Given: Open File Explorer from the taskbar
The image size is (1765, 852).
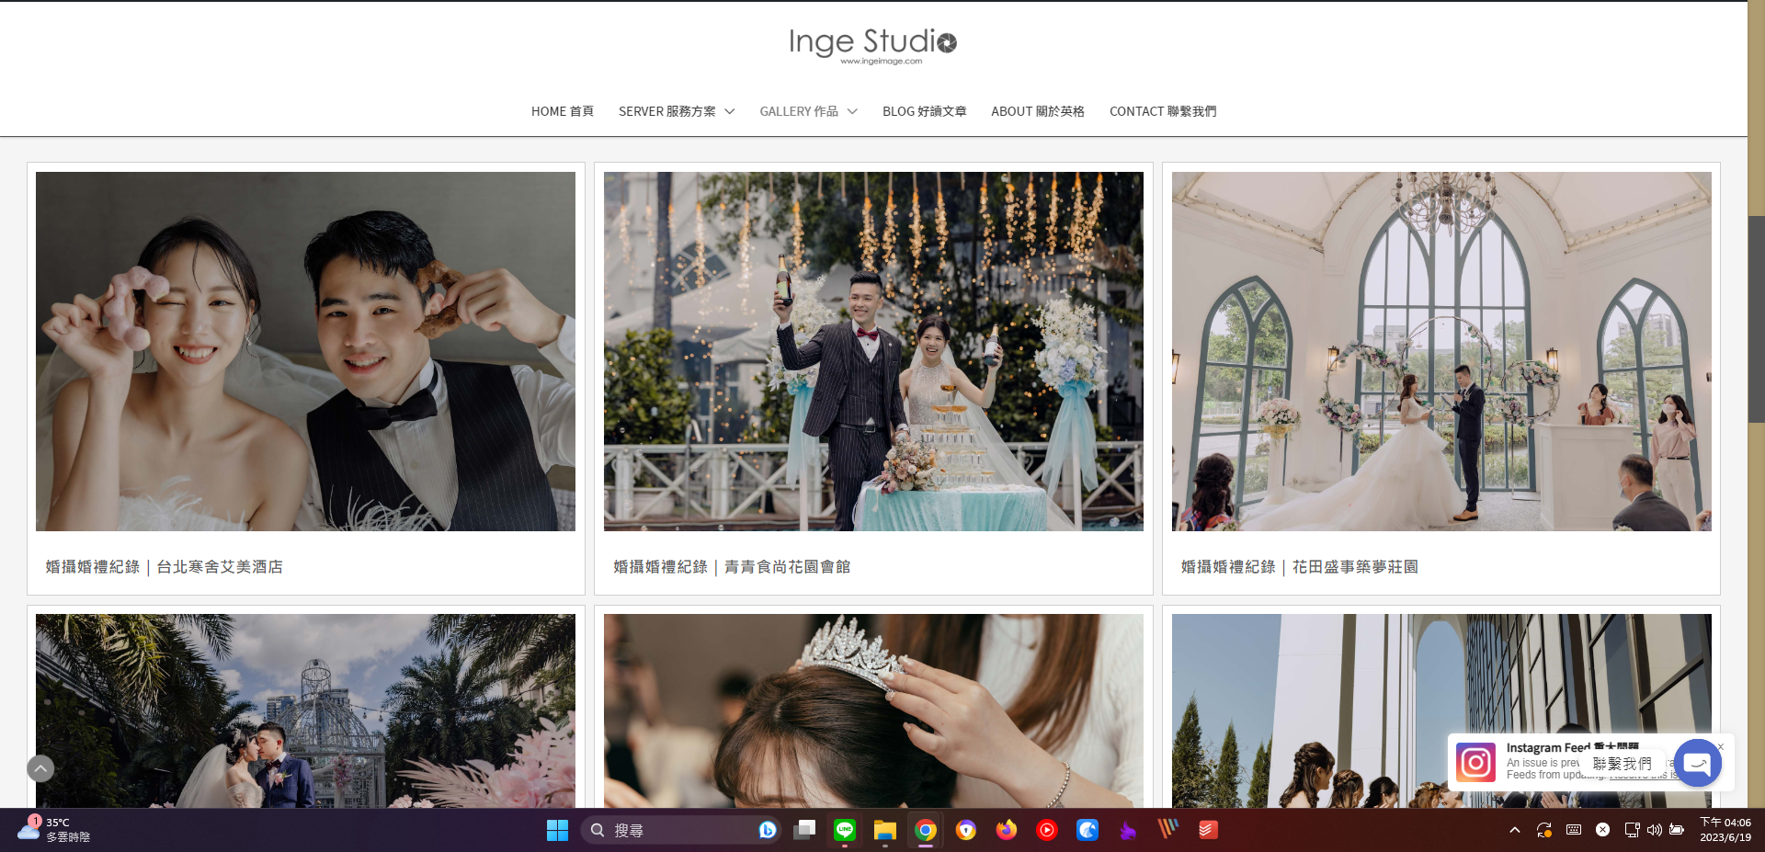Looking at the screenshot, I should [884, 830].
